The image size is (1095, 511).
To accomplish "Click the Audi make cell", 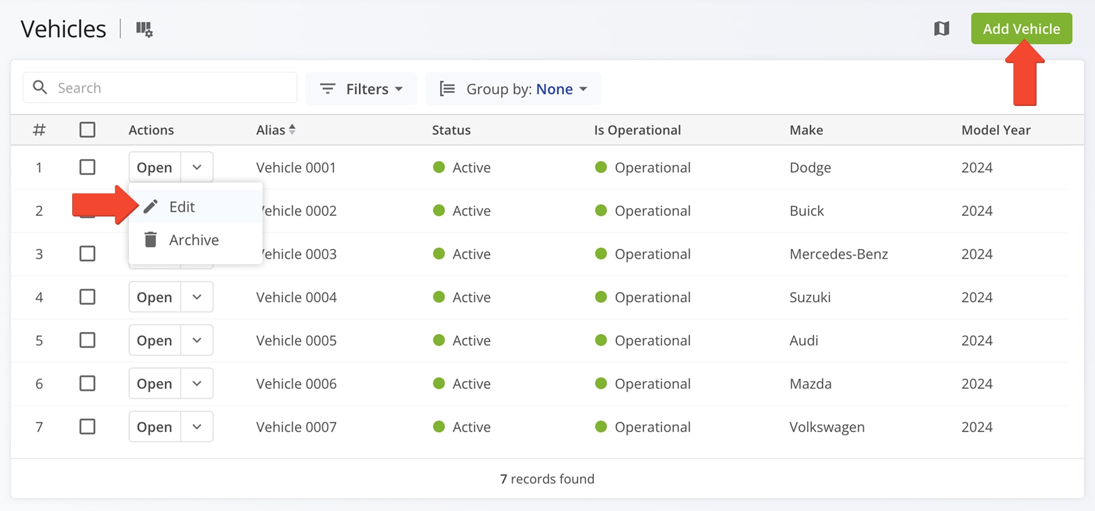I will (x=804, y=340).
